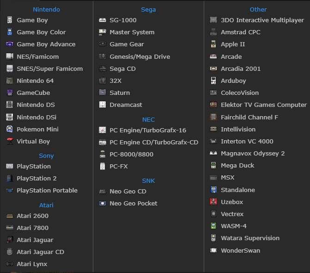This screenshot has height=273, width=310.
Task: Open Atari 7800 link
Action: (x=33, y=228)
